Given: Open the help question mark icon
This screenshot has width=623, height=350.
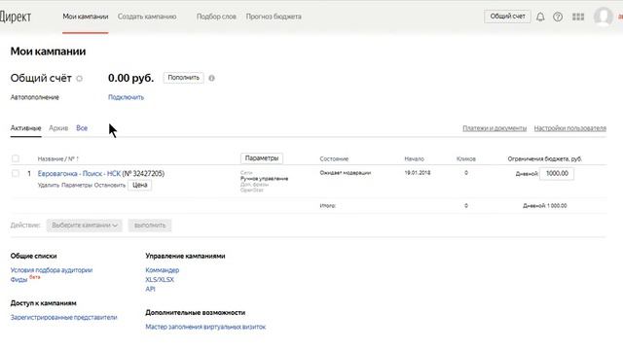Looking at the screenshot, I should click(558, 17).
